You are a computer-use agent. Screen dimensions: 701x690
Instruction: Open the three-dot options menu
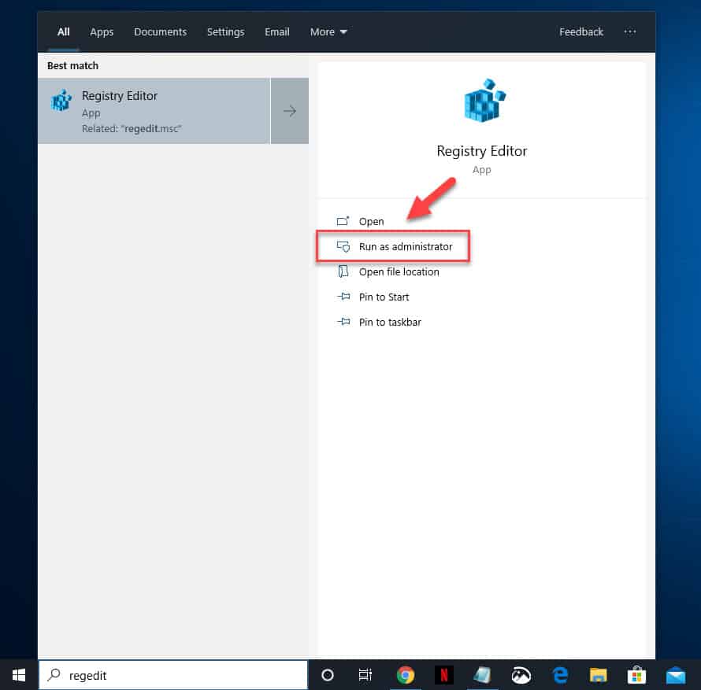629,31
